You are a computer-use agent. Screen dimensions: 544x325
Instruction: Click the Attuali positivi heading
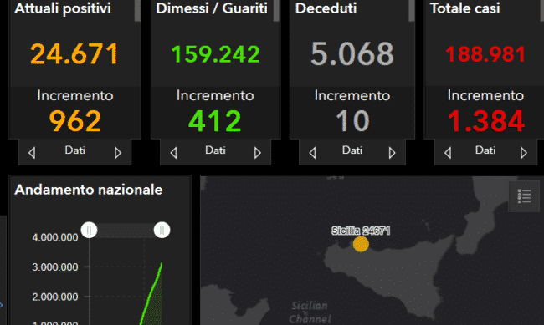click(63, 8)
